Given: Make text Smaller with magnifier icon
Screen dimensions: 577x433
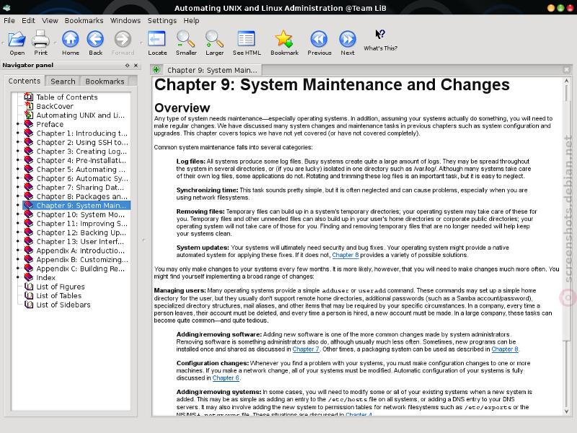Looking at the screenshot, I should 186,39.
